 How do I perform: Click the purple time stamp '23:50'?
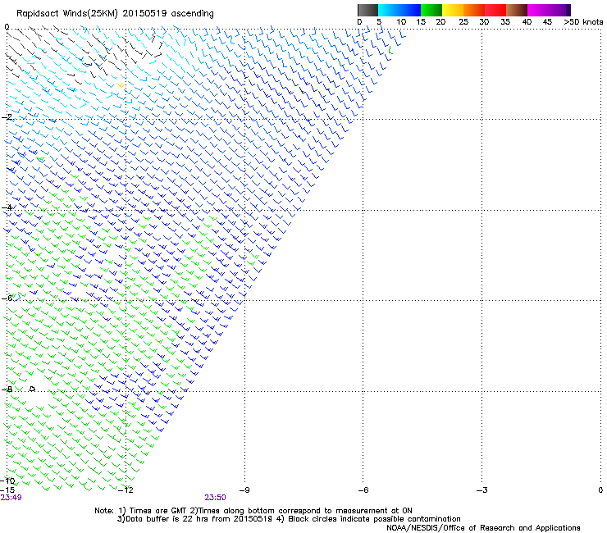(215, 498)
